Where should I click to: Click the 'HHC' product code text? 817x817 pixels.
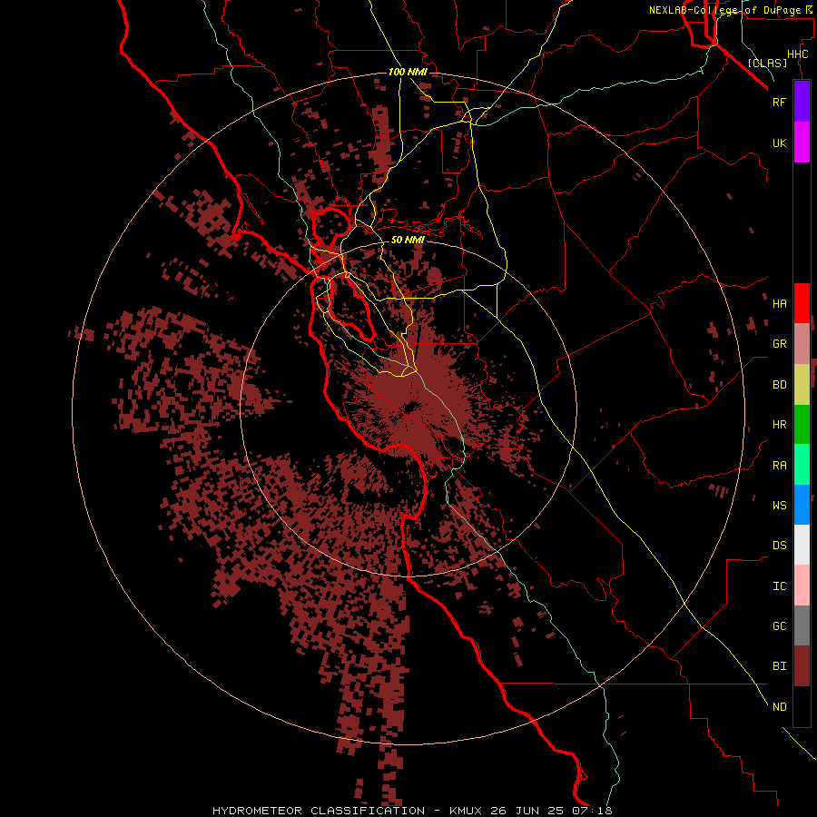coord(797,54)
